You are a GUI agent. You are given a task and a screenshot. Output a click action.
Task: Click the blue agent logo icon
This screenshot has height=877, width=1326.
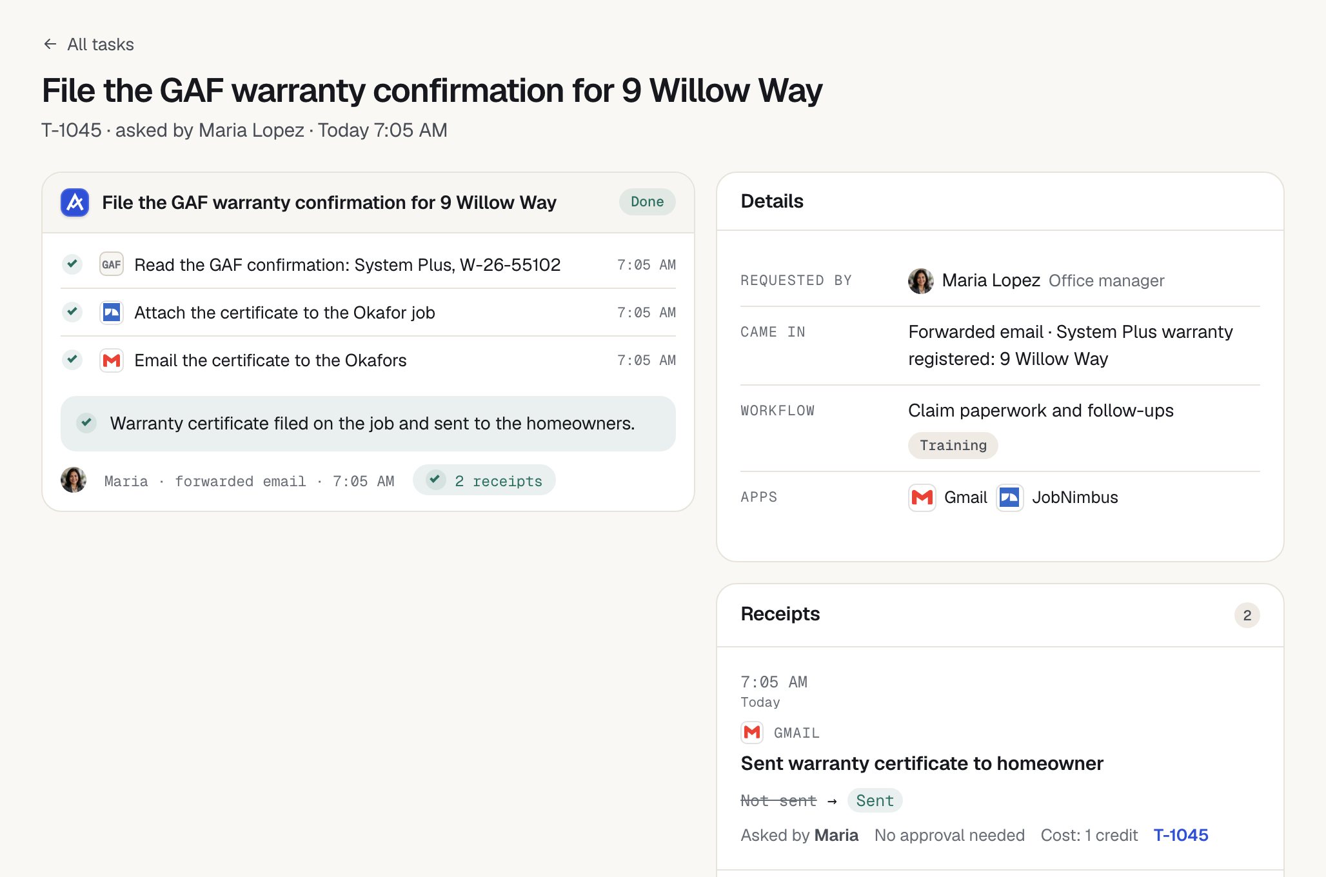(75, 202)
